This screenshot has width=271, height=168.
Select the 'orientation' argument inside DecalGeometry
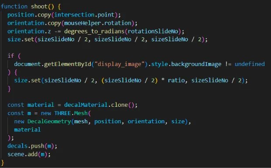pos(146,122)
